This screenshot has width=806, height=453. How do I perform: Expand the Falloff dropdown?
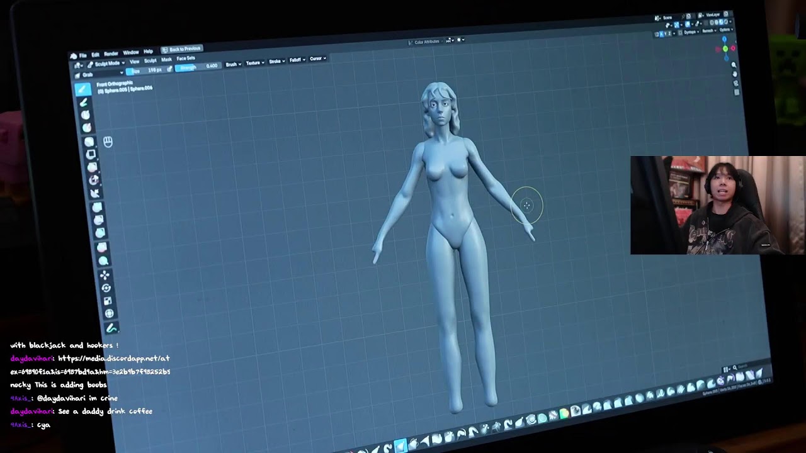click(x=298, y=60)
